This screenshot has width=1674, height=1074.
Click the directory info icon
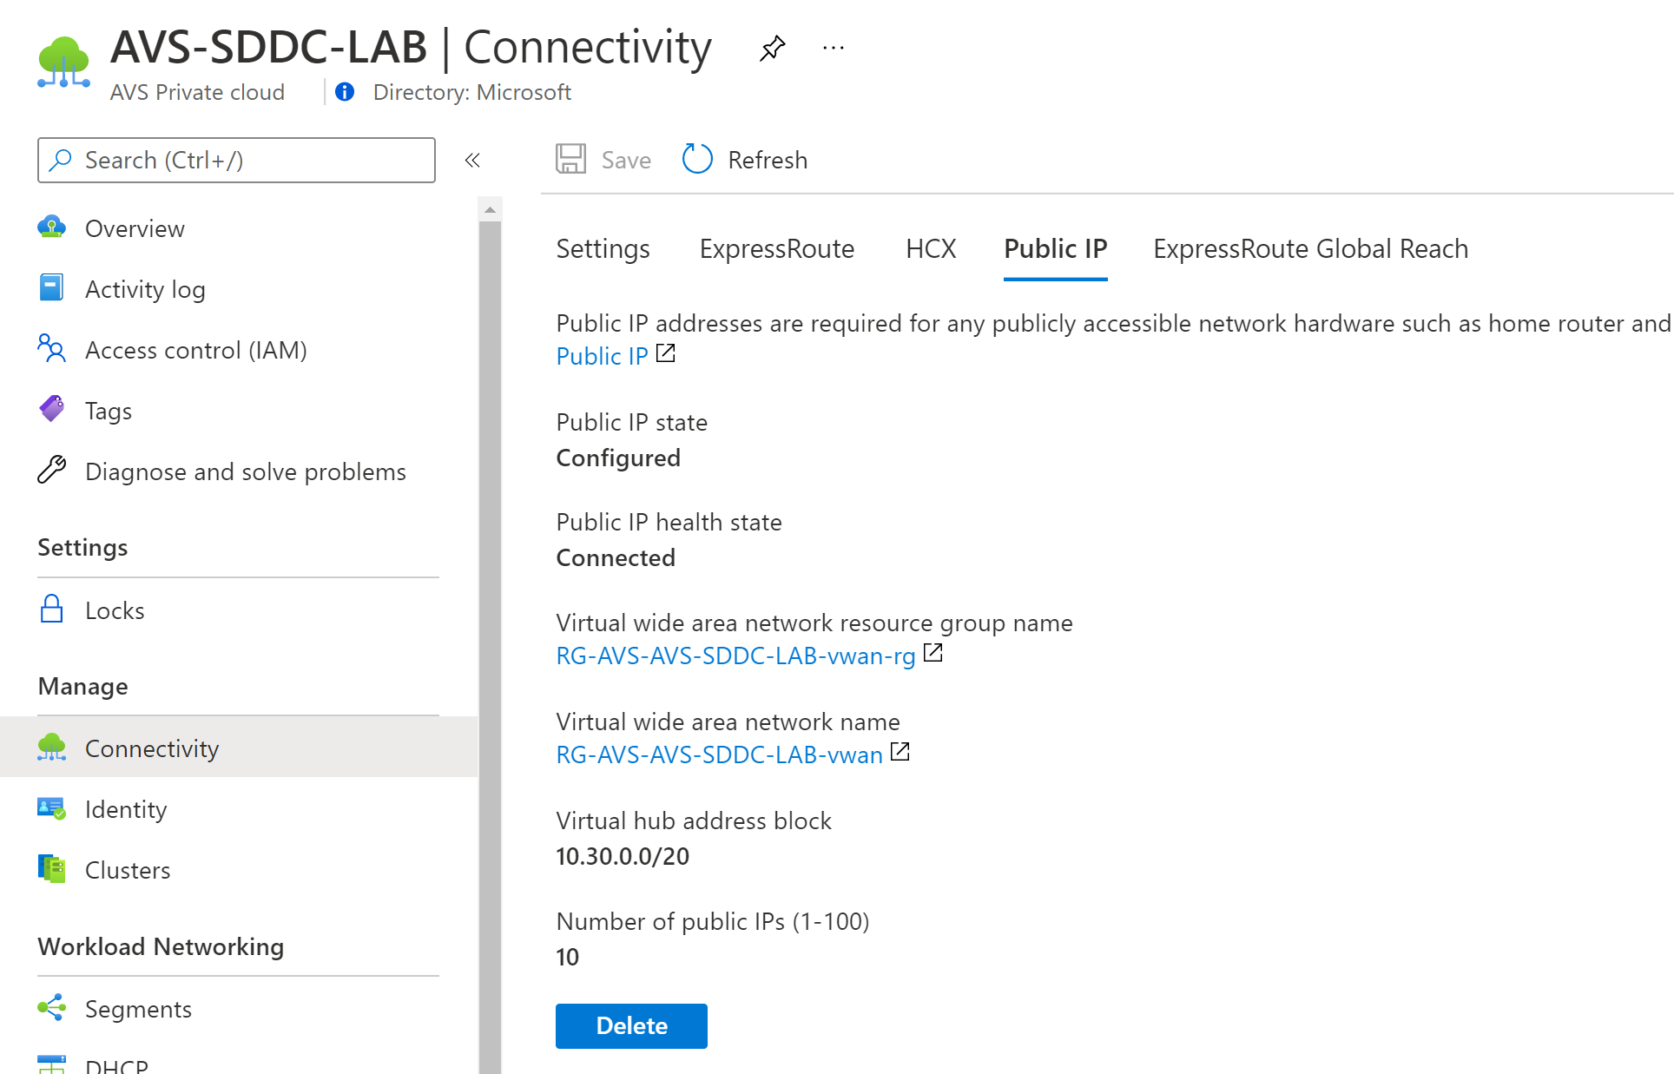(x=345, y=92)
